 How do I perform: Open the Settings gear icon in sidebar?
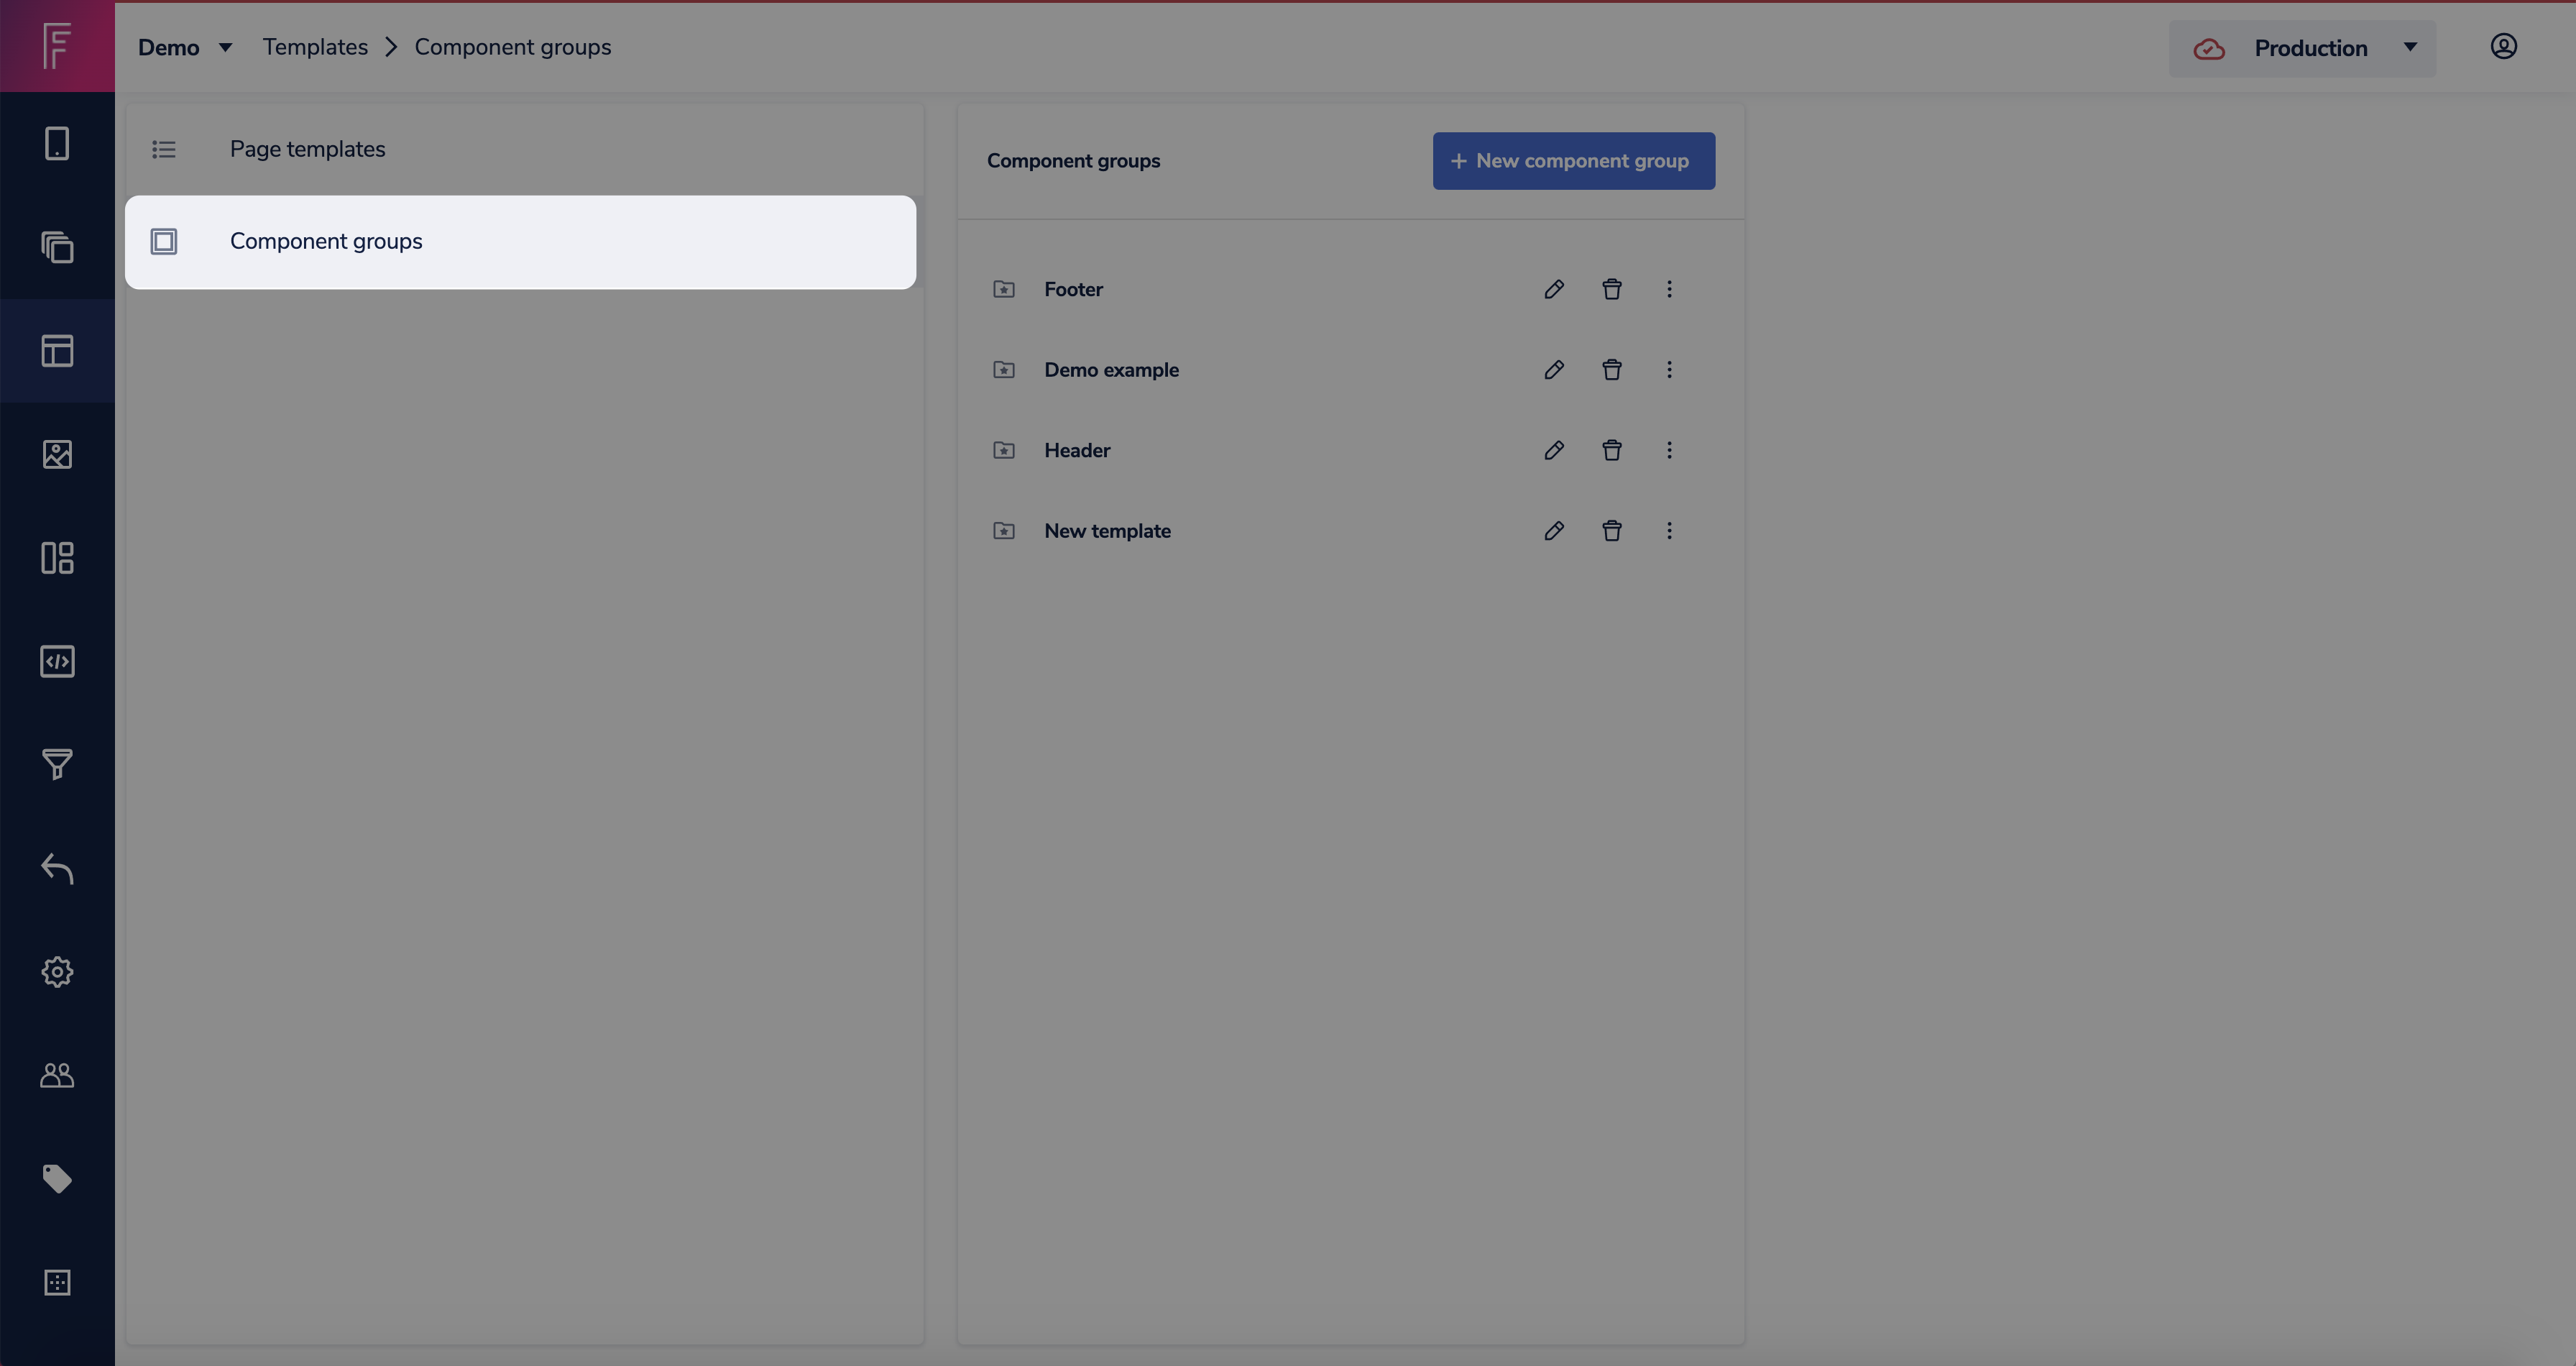[x=57, y=971]
